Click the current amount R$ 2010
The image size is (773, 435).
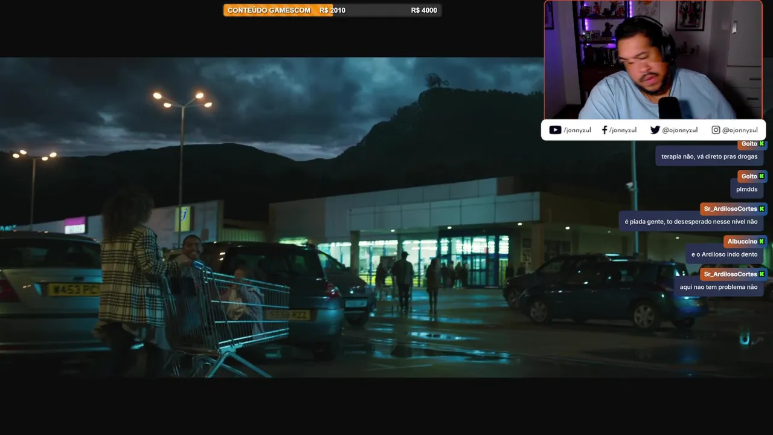[332, 10]
